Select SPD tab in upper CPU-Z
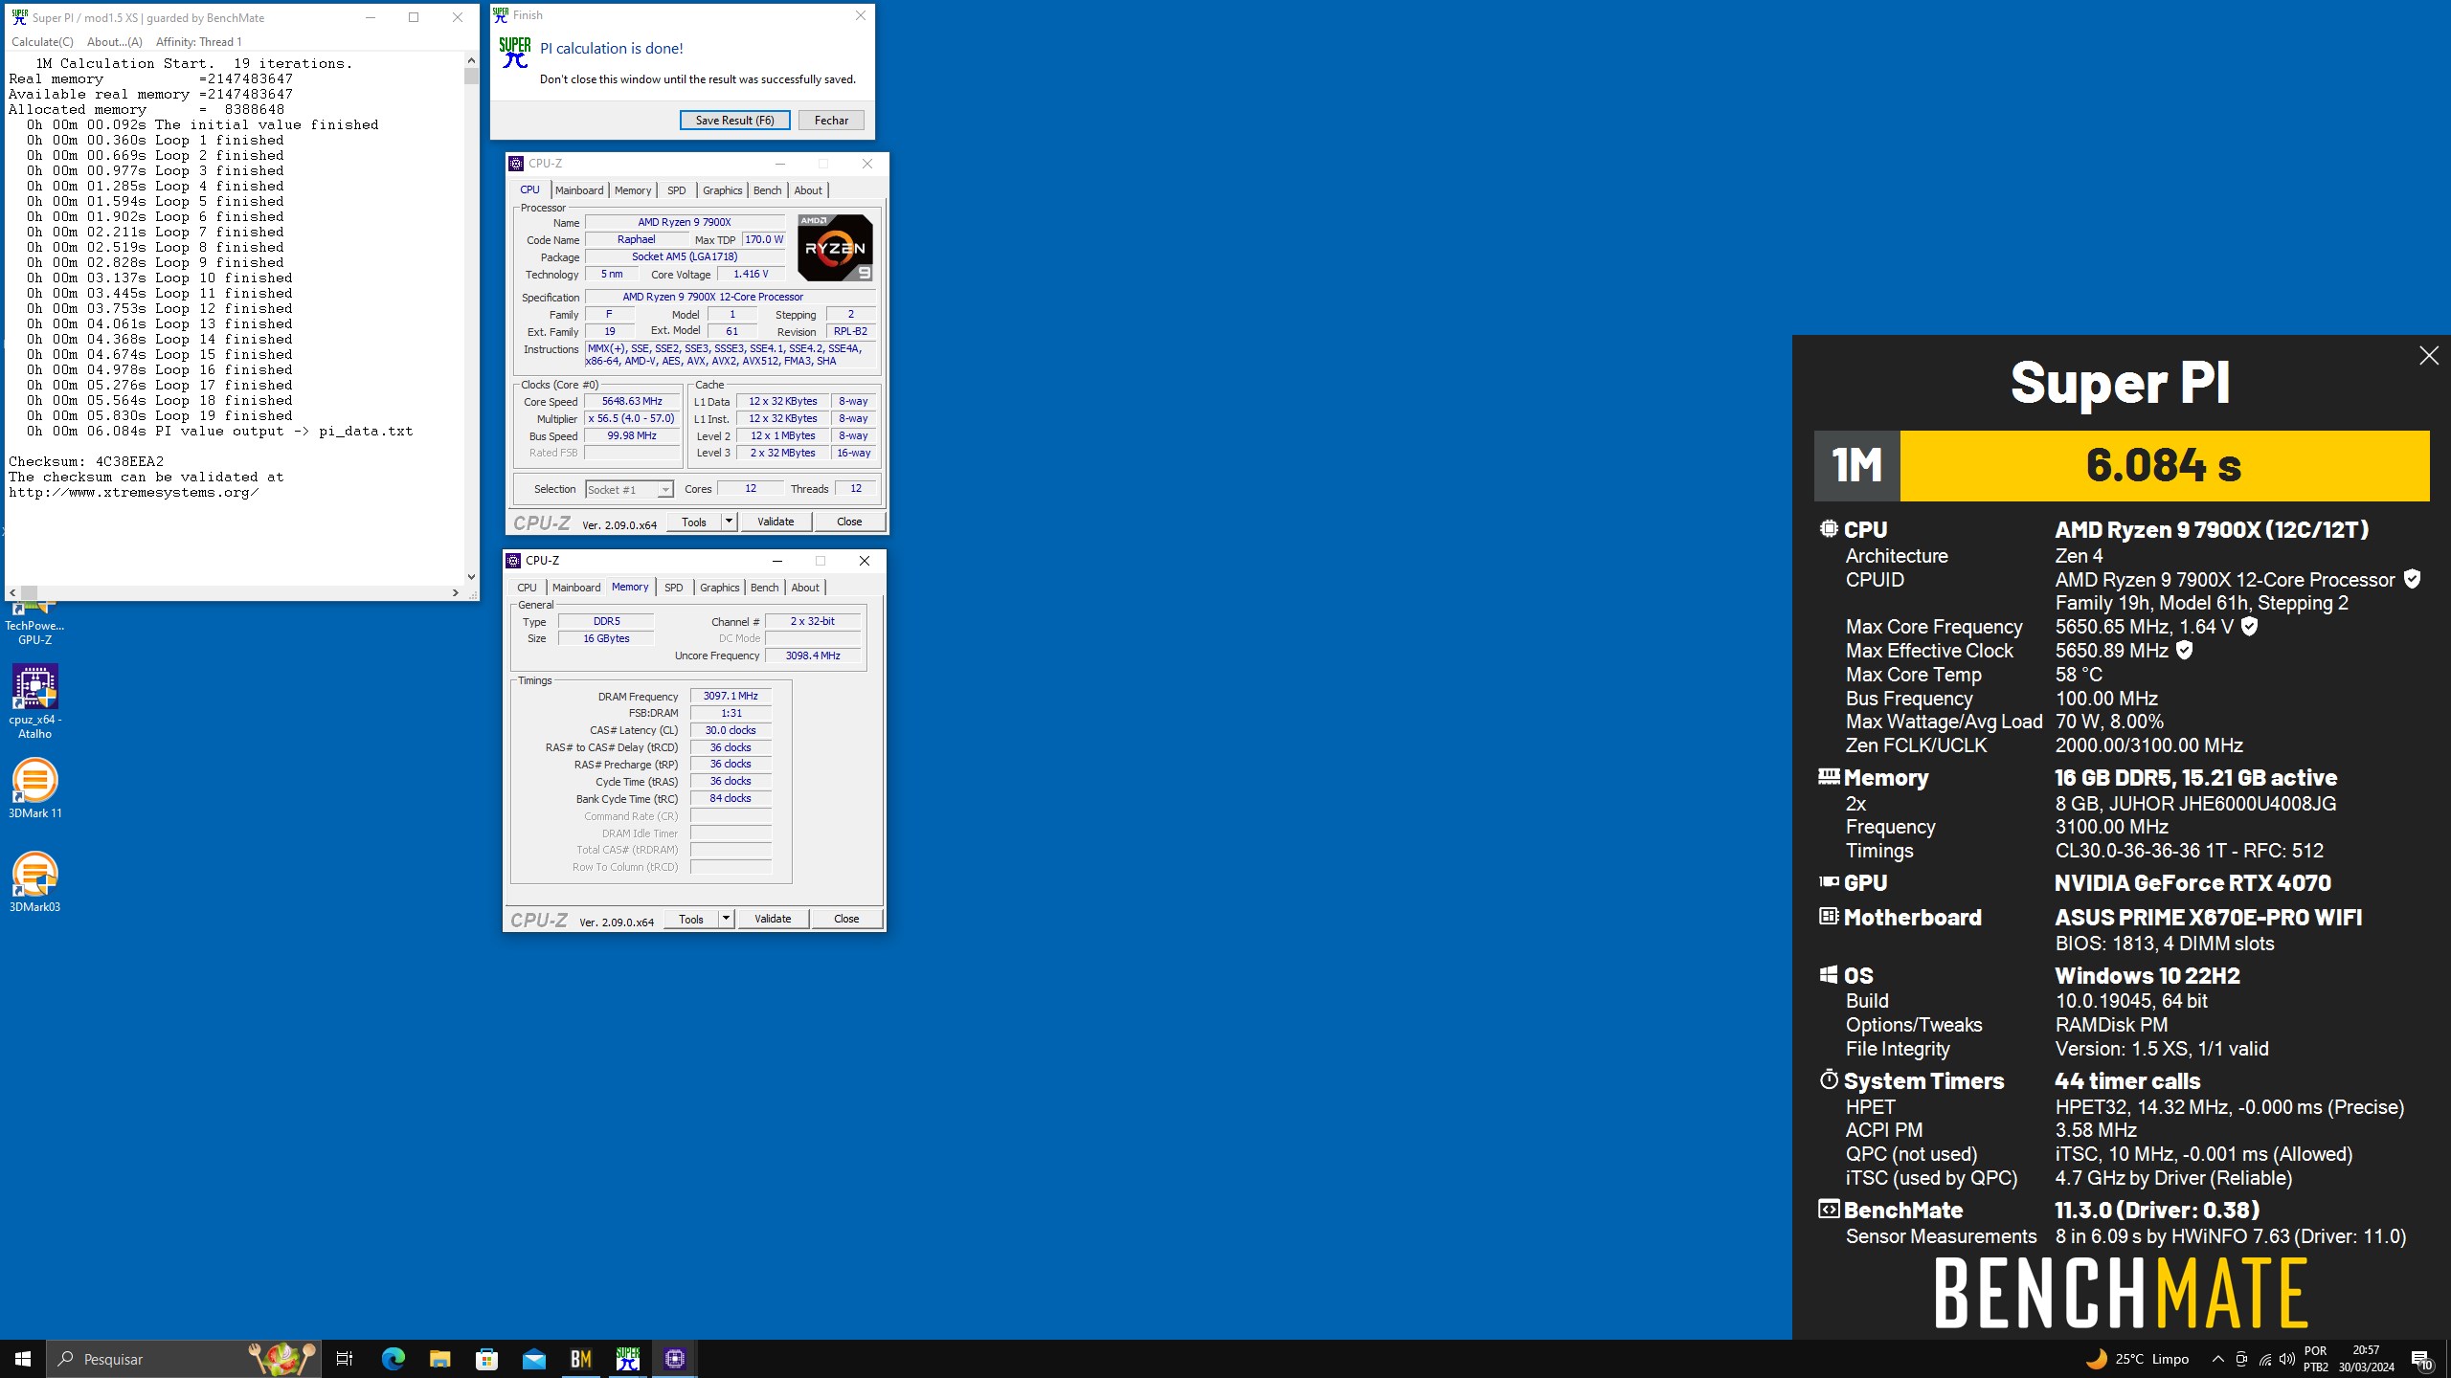Image resolution: width=2451 pixels, height=1378 pixels. tap(676, 190)
